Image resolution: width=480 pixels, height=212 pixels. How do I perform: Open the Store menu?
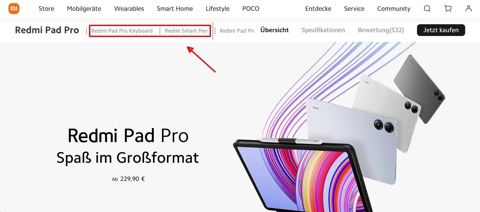click(x=46, y=9)
